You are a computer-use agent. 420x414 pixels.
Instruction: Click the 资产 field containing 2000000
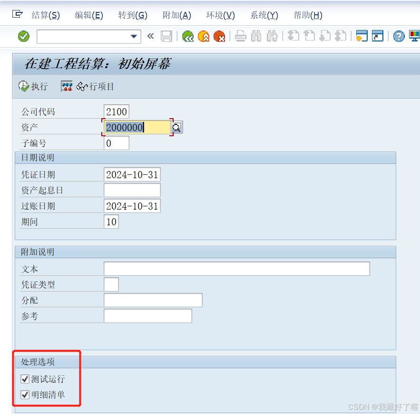pos(137,128)
